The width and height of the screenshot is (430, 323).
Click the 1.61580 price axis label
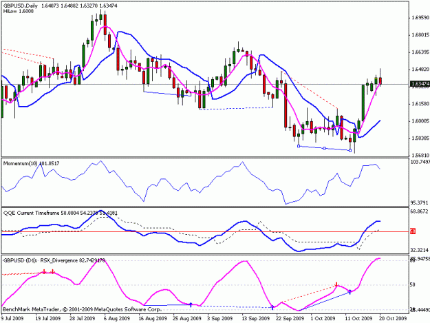pyautogui.click(x=420, y=104)
